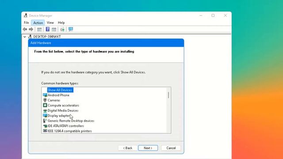The height and width of the screenshot is (159, 283).
Task: Click the Show/Hide Console Tree toolbar icon
Action: coord(39,30)
